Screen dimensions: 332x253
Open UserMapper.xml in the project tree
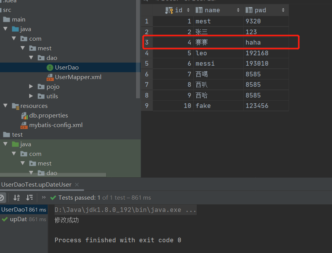click(78, 77)
